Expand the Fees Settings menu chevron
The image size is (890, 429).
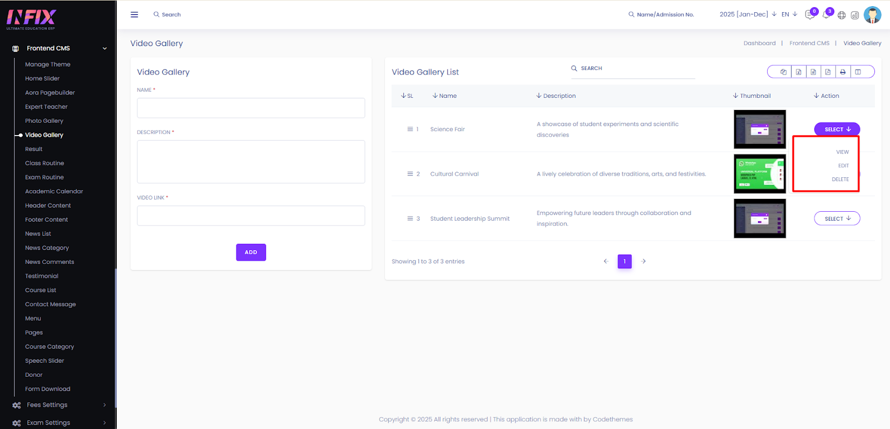105,405
